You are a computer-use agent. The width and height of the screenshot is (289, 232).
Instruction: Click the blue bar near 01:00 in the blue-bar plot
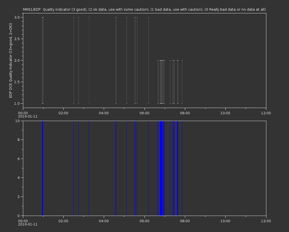pos(43,168)
